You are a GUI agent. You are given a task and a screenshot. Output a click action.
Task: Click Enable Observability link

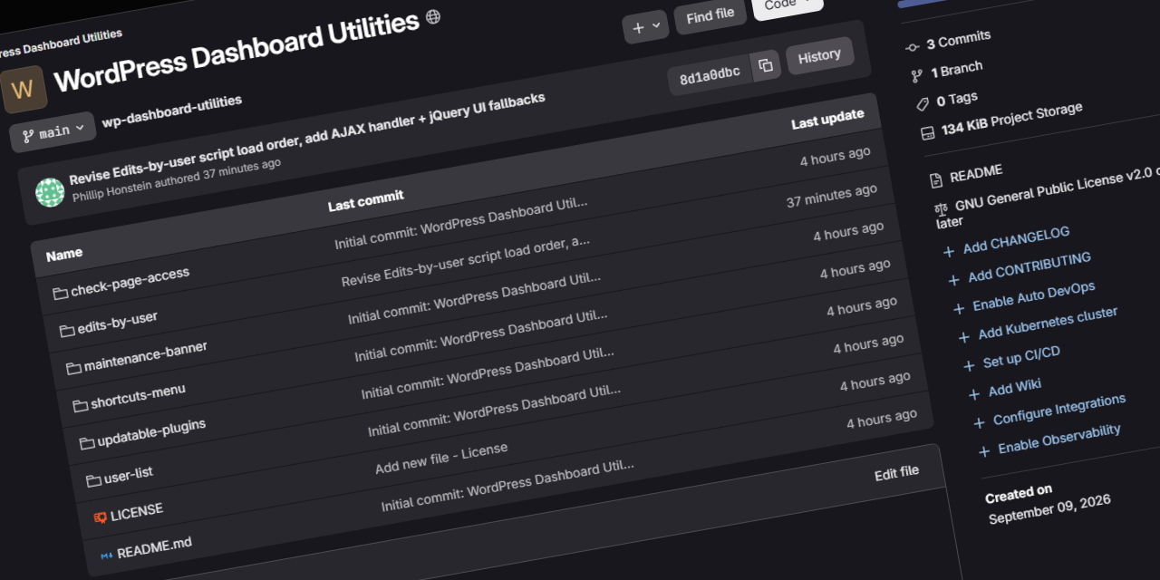coord(1059,439)
